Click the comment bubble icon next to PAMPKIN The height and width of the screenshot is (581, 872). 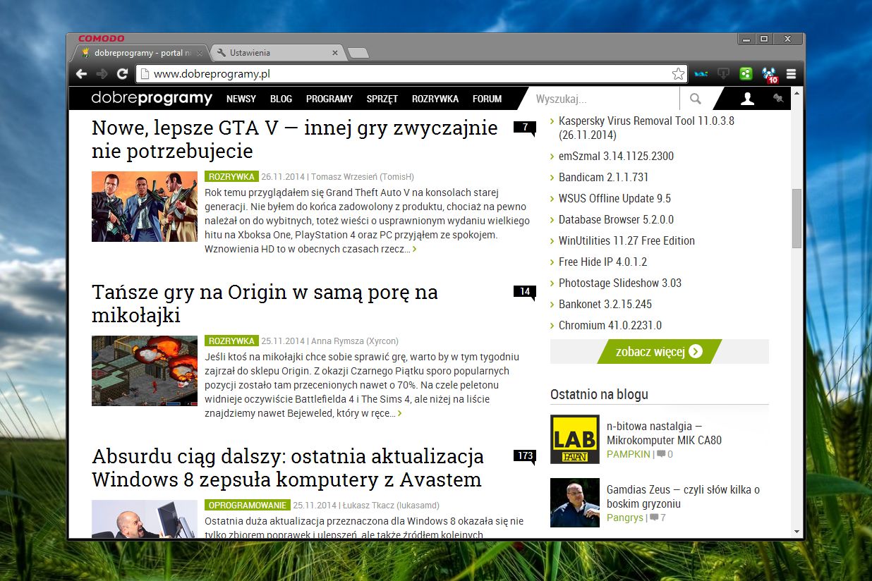[x=661, y=455]
